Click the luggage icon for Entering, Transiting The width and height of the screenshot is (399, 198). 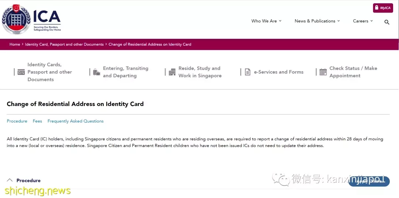coord(96,72)
